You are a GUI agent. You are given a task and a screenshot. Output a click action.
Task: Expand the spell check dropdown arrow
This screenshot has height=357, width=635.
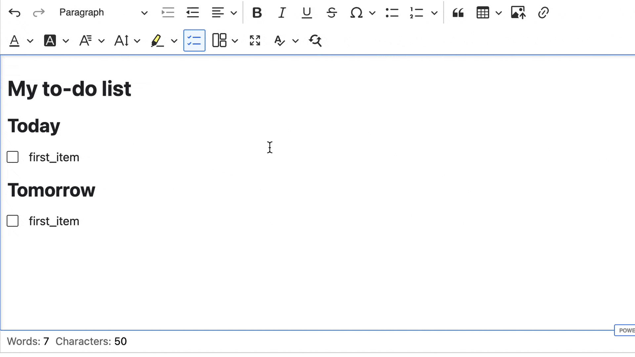[x=295, y=41]
